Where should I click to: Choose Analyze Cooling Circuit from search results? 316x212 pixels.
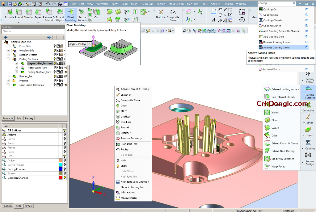tap(277, 48)
